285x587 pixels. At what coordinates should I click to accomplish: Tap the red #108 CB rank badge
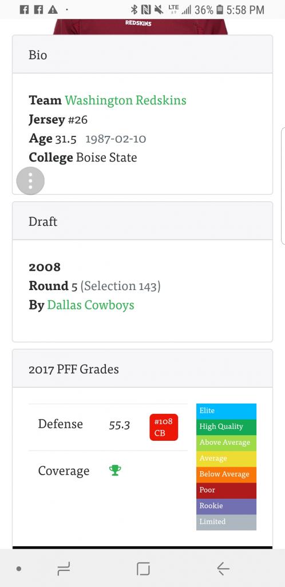tap(164, 427)
